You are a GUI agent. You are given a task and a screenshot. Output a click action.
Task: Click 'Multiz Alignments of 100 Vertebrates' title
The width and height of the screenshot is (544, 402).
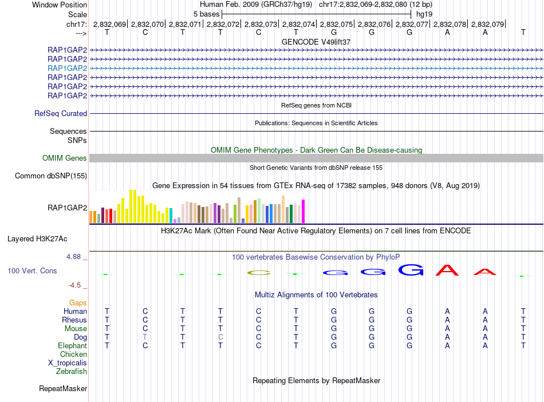click(316, 295)
